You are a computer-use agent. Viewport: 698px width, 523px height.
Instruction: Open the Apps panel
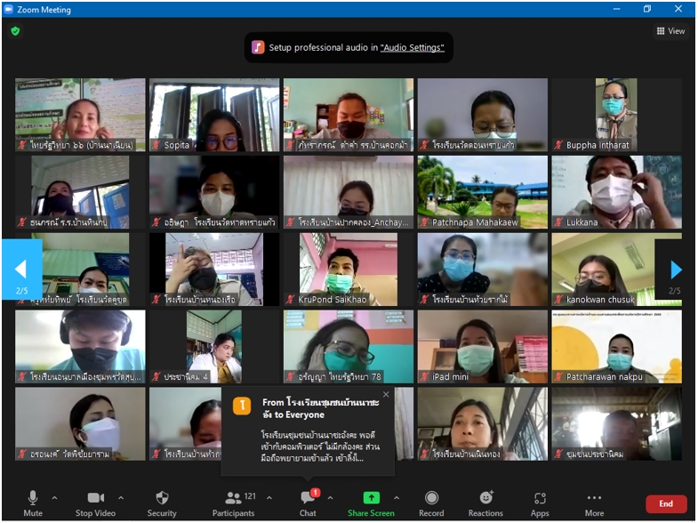(540, 503)
